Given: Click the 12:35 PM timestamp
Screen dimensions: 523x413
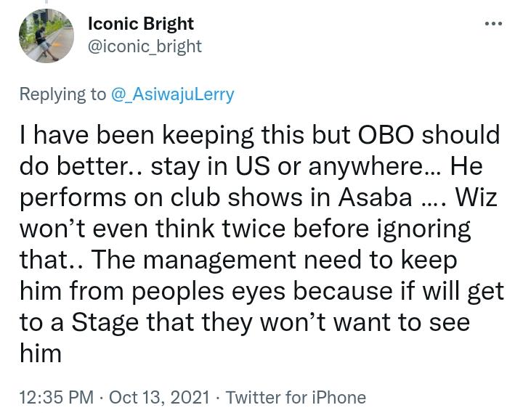Looking at the screenshot, I should [x=56, y=397].
